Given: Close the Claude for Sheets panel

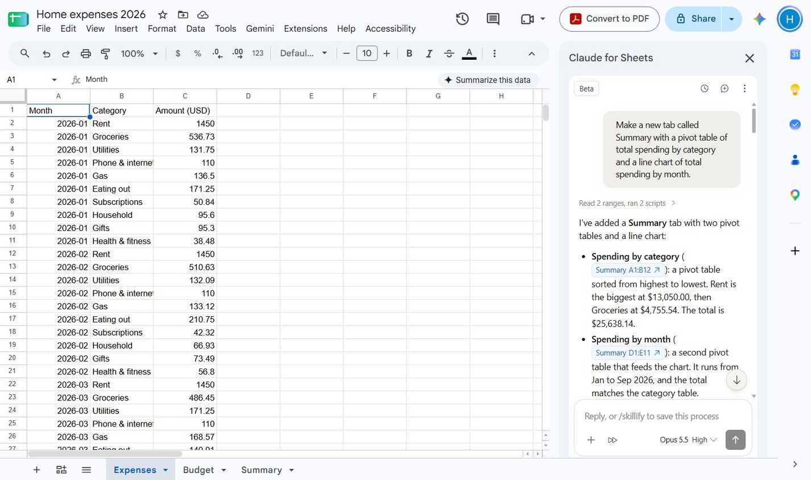Looking at the screenshot, I should point(750,58).
